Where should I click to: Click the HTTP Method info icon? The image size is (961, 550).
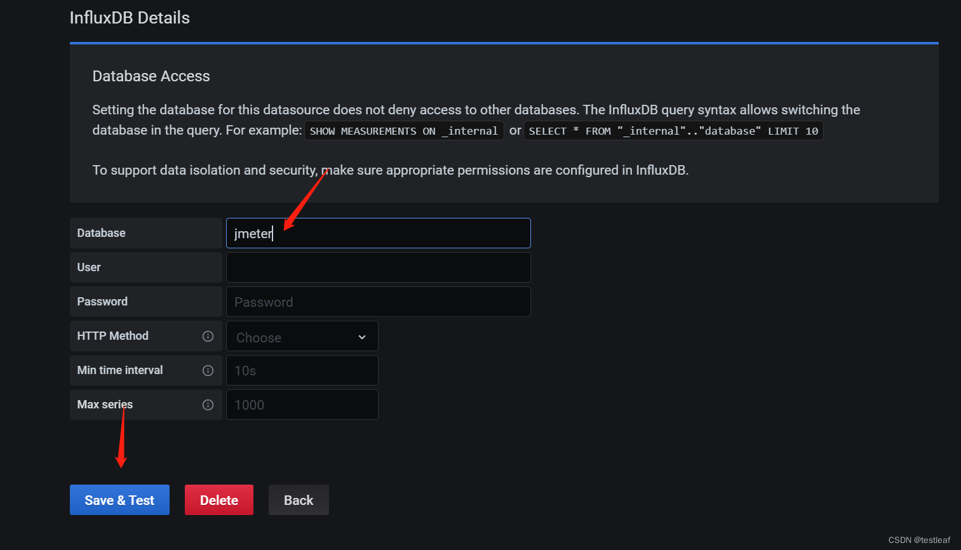(208, 336)
